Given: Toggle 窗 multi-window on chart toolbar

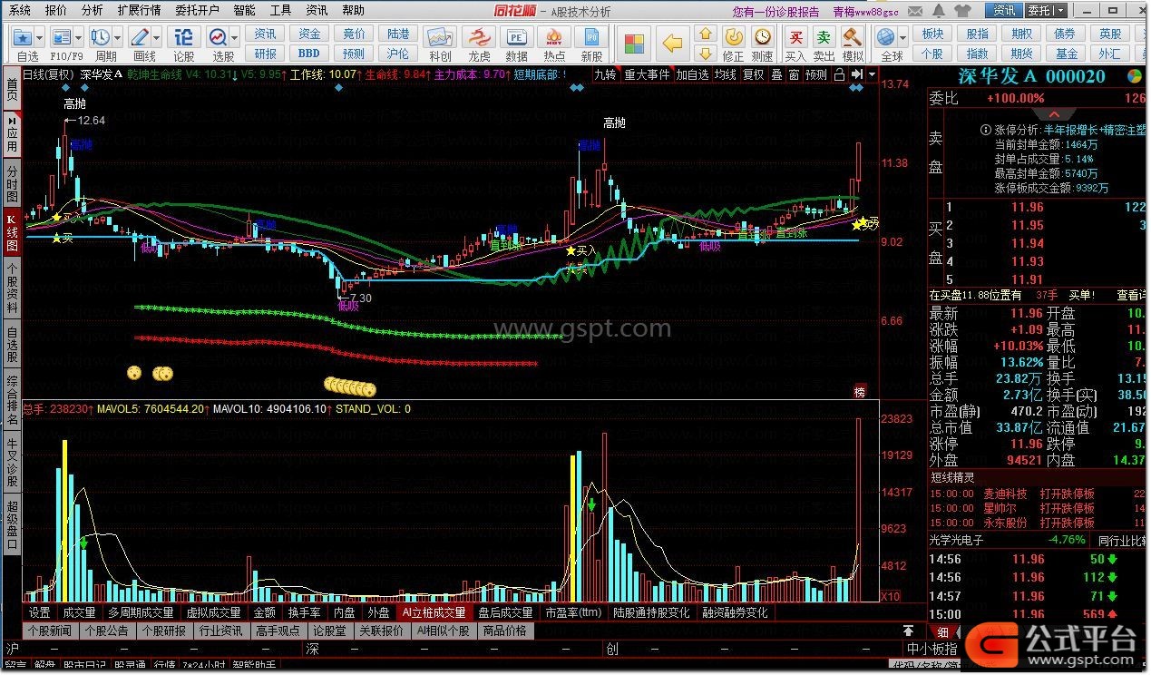Looking at the screenshot, I should coord(794,74).
